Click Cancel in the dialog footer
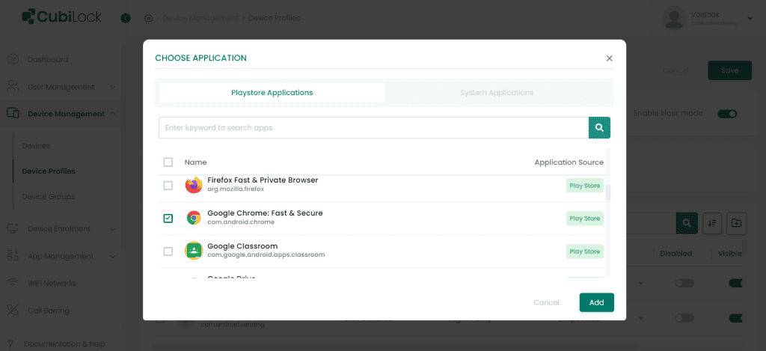This screenshot has width=766, height=351. [x=546, y=302]
